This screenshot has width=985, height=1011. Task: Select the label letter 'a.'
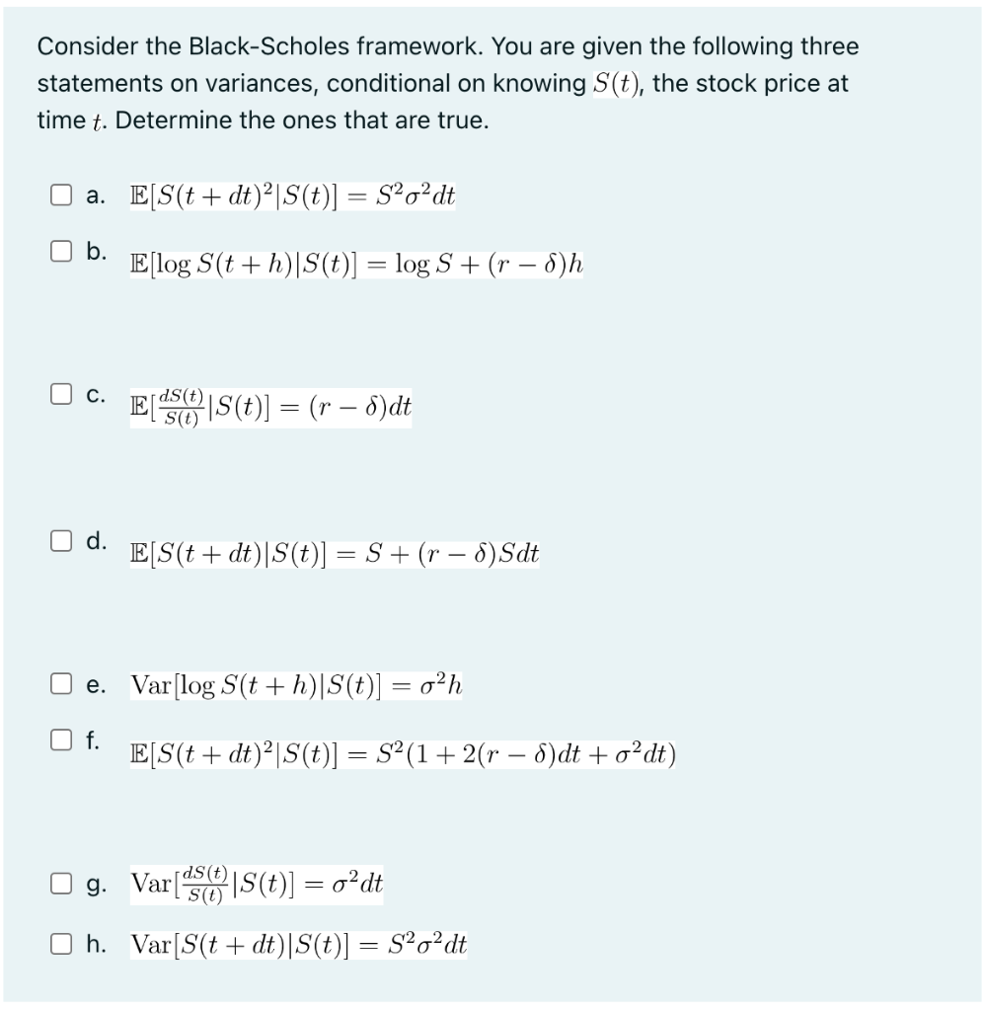[94, 195]
